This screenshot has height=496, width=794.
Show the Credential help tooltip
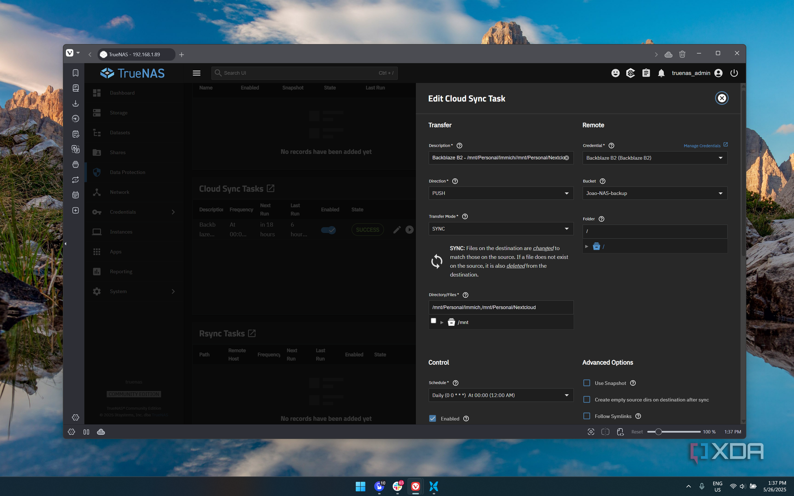[611, 146]
